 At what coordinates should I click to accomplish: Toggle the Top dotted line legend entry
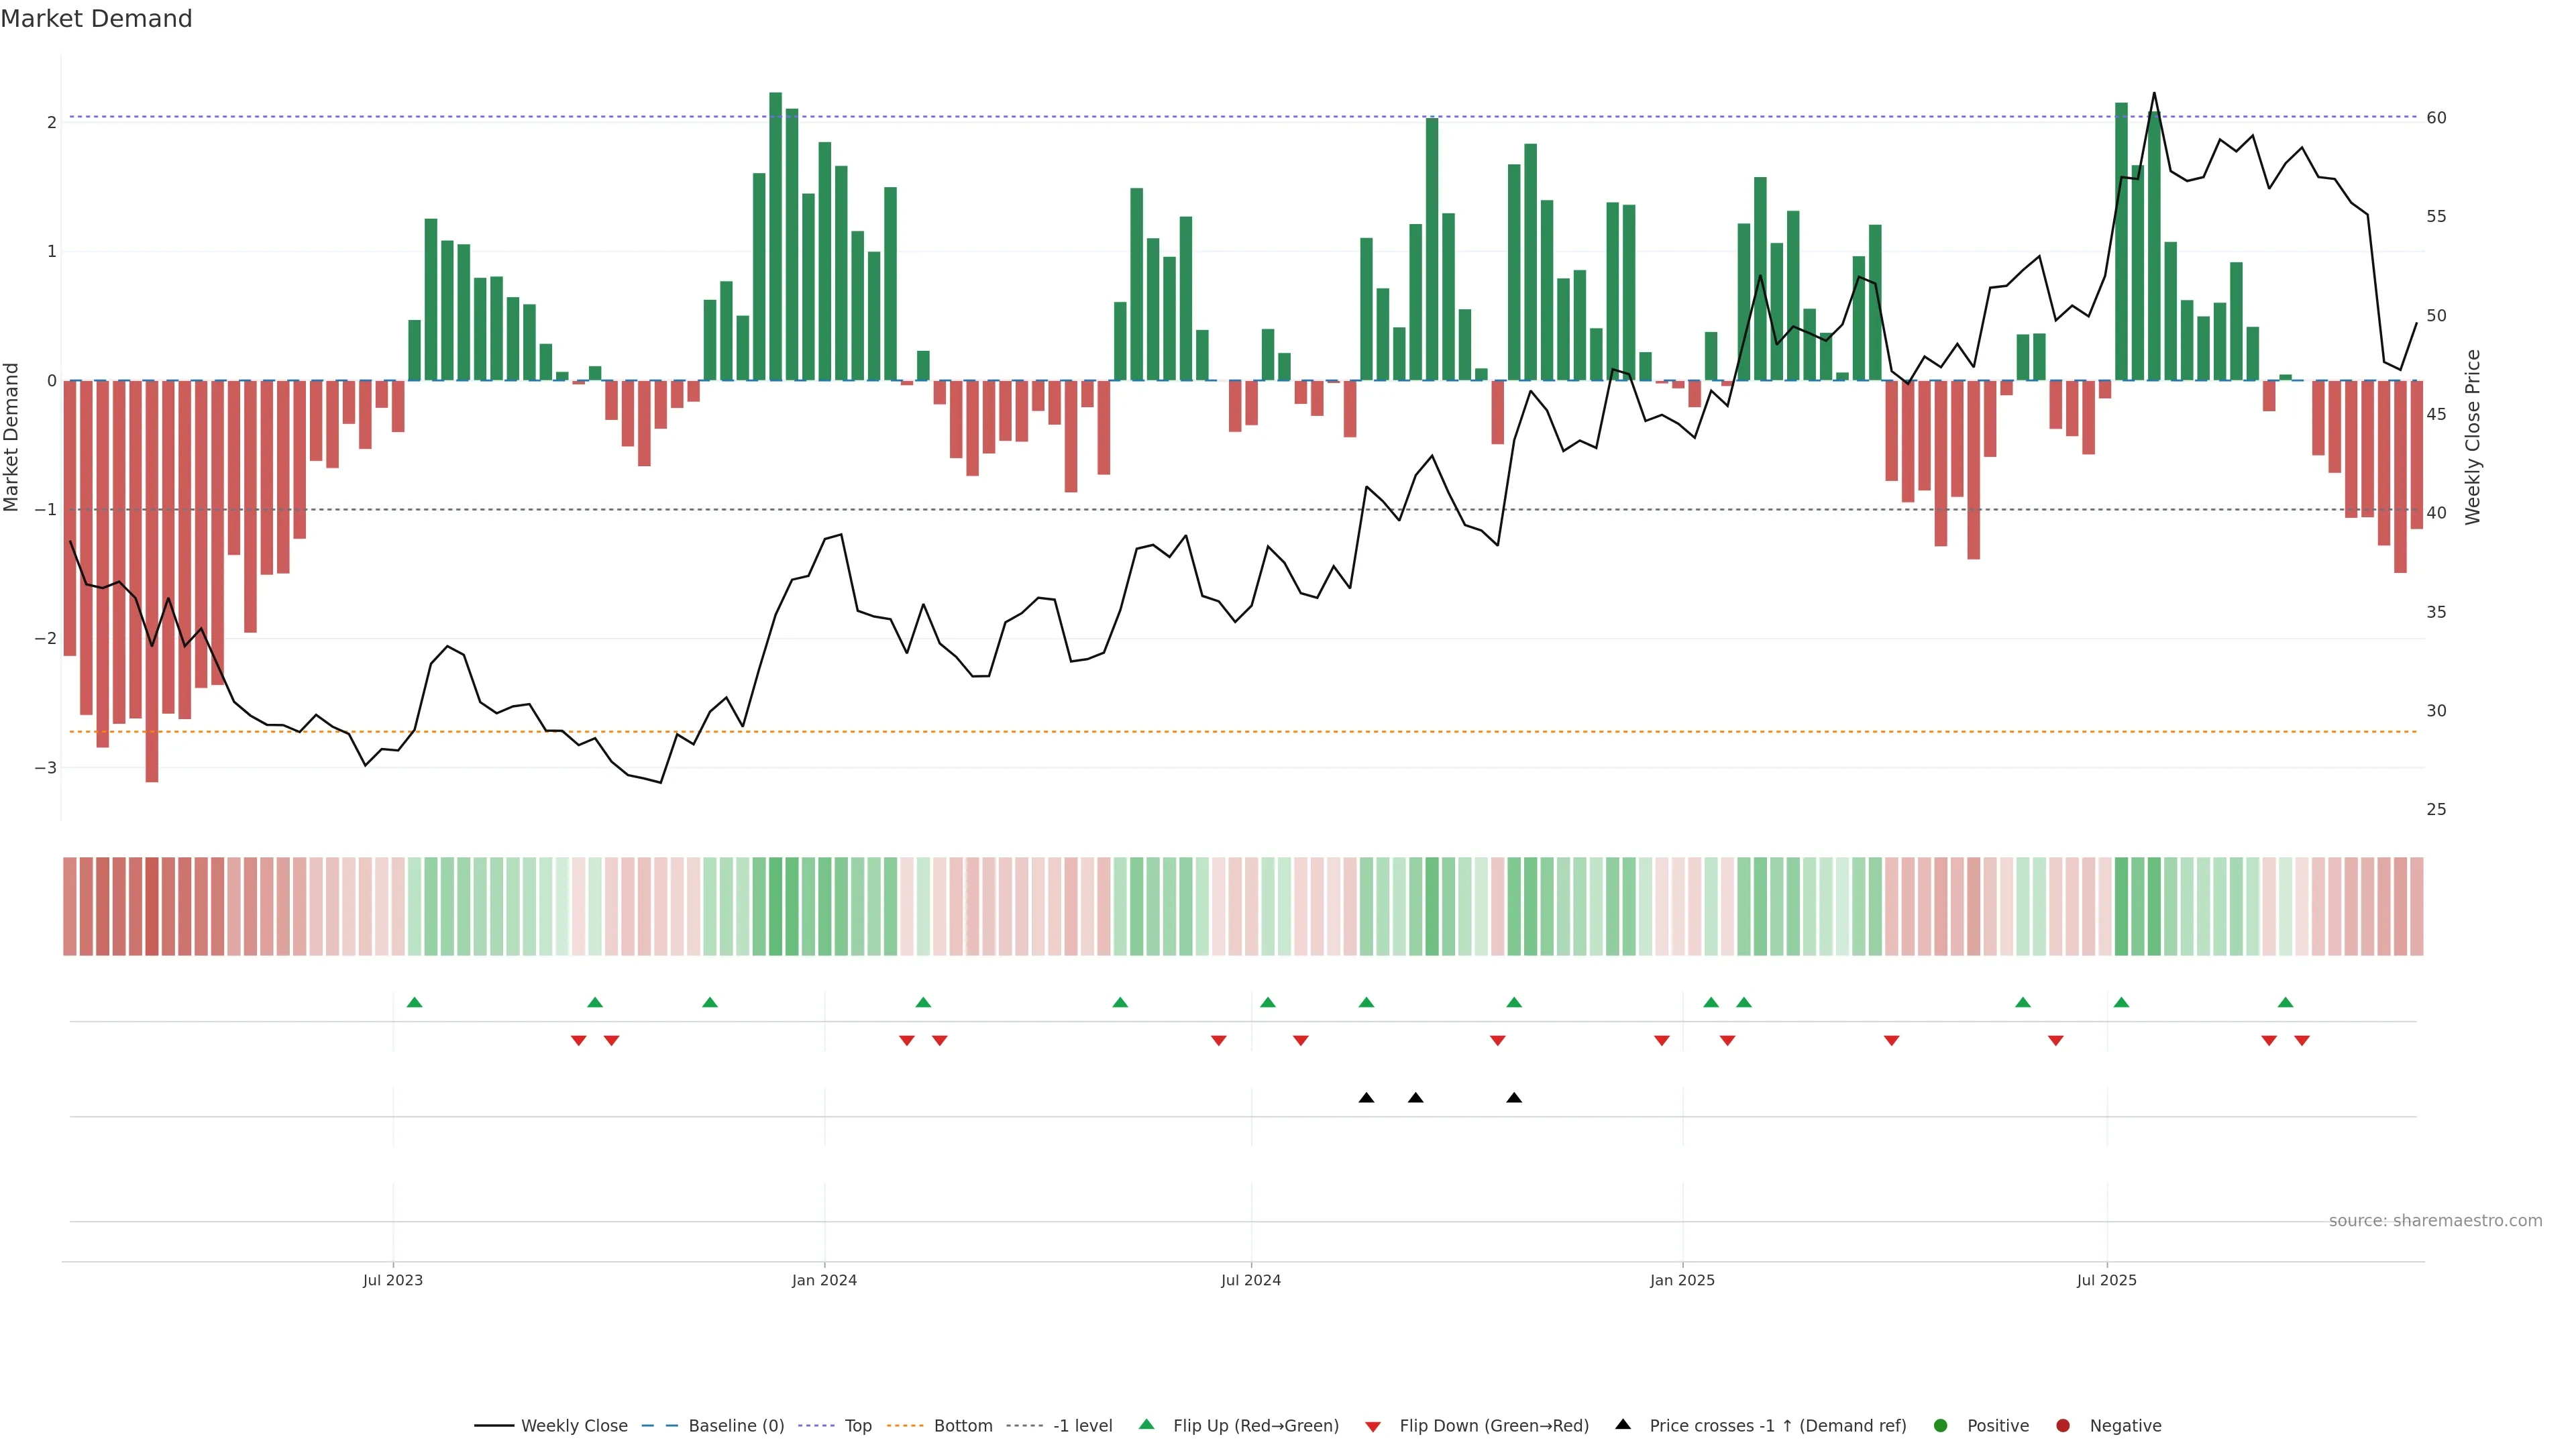click(x=857, y=1425)
